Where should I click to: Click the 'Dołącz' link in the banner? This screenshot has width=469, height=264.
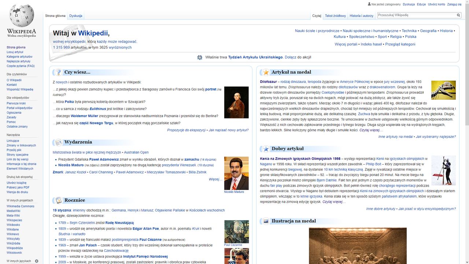291,57
